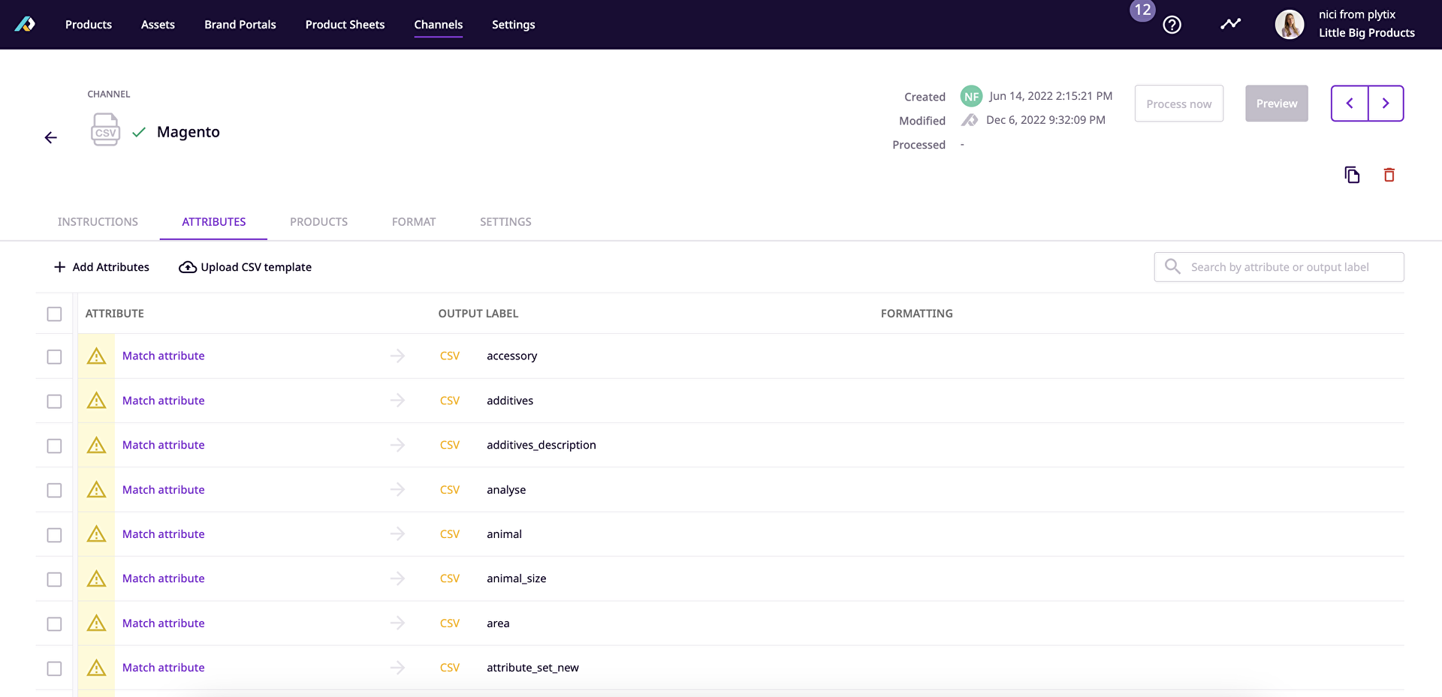Image resolution: width=1442 pixels, height=697 pixels.
Task: Go to previous channel with the left chevron
Action: click(1349, 103)
